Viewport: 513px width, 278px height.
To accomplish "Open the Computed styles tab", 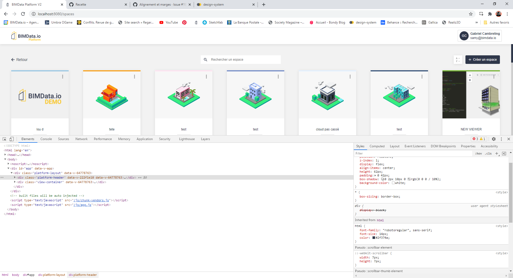I will [x=377, y=146].
